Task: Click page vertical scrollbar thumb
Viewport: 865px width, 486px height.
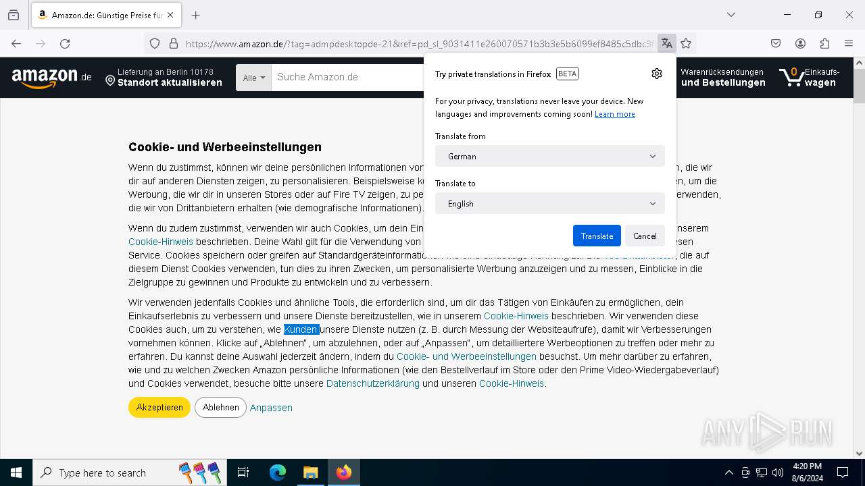Action: point(859,86)
